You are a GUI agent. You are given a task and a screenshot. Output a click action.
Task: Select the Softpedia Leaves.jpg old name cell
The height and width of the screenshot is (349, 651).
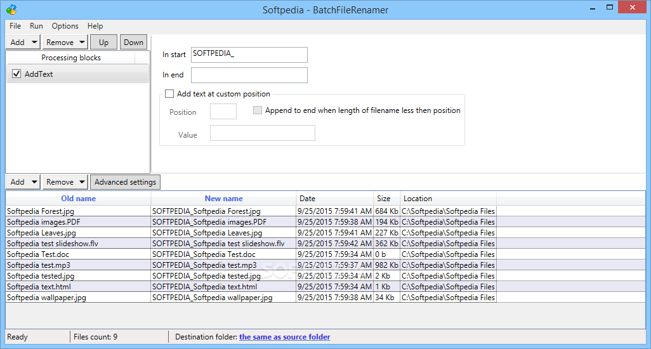tap(78, 233)
